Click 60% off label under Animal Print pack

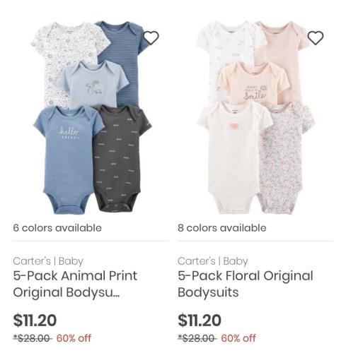point(74,338)
